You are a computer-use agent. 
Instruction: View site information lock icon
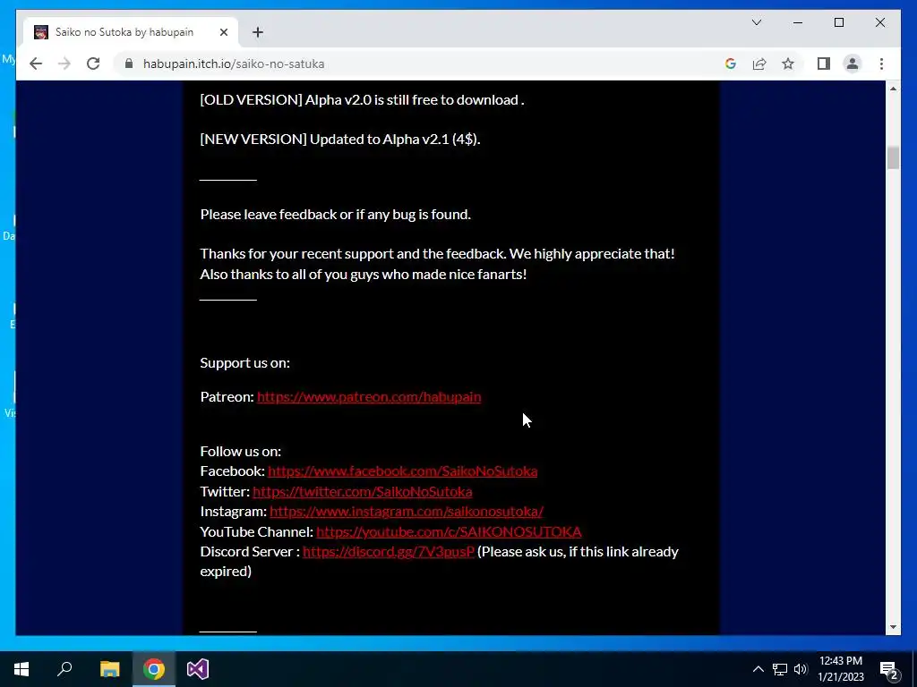point(129,64)
